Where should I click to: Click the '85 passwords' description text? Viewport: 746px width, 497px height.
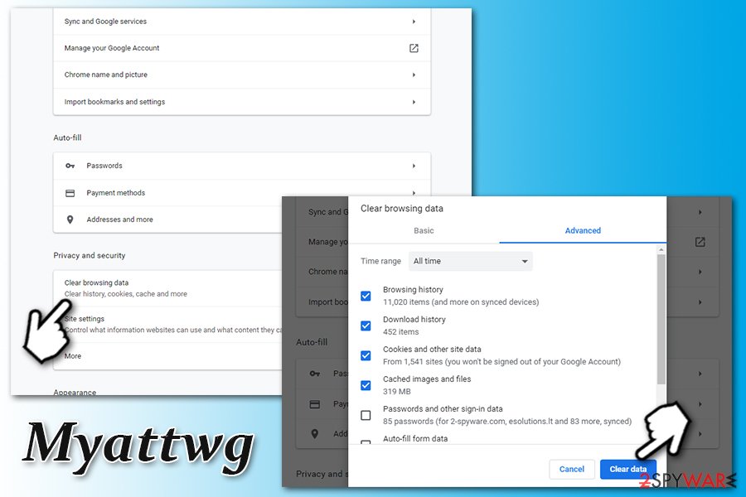(x=507, y=422)
